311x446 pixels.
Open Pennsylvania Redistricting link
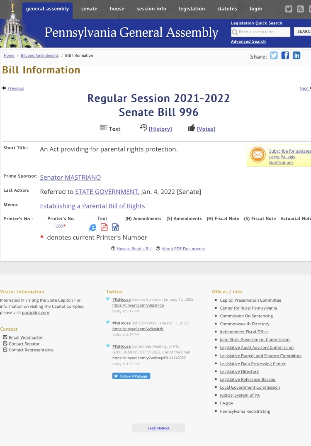click(x=245, y=411)
